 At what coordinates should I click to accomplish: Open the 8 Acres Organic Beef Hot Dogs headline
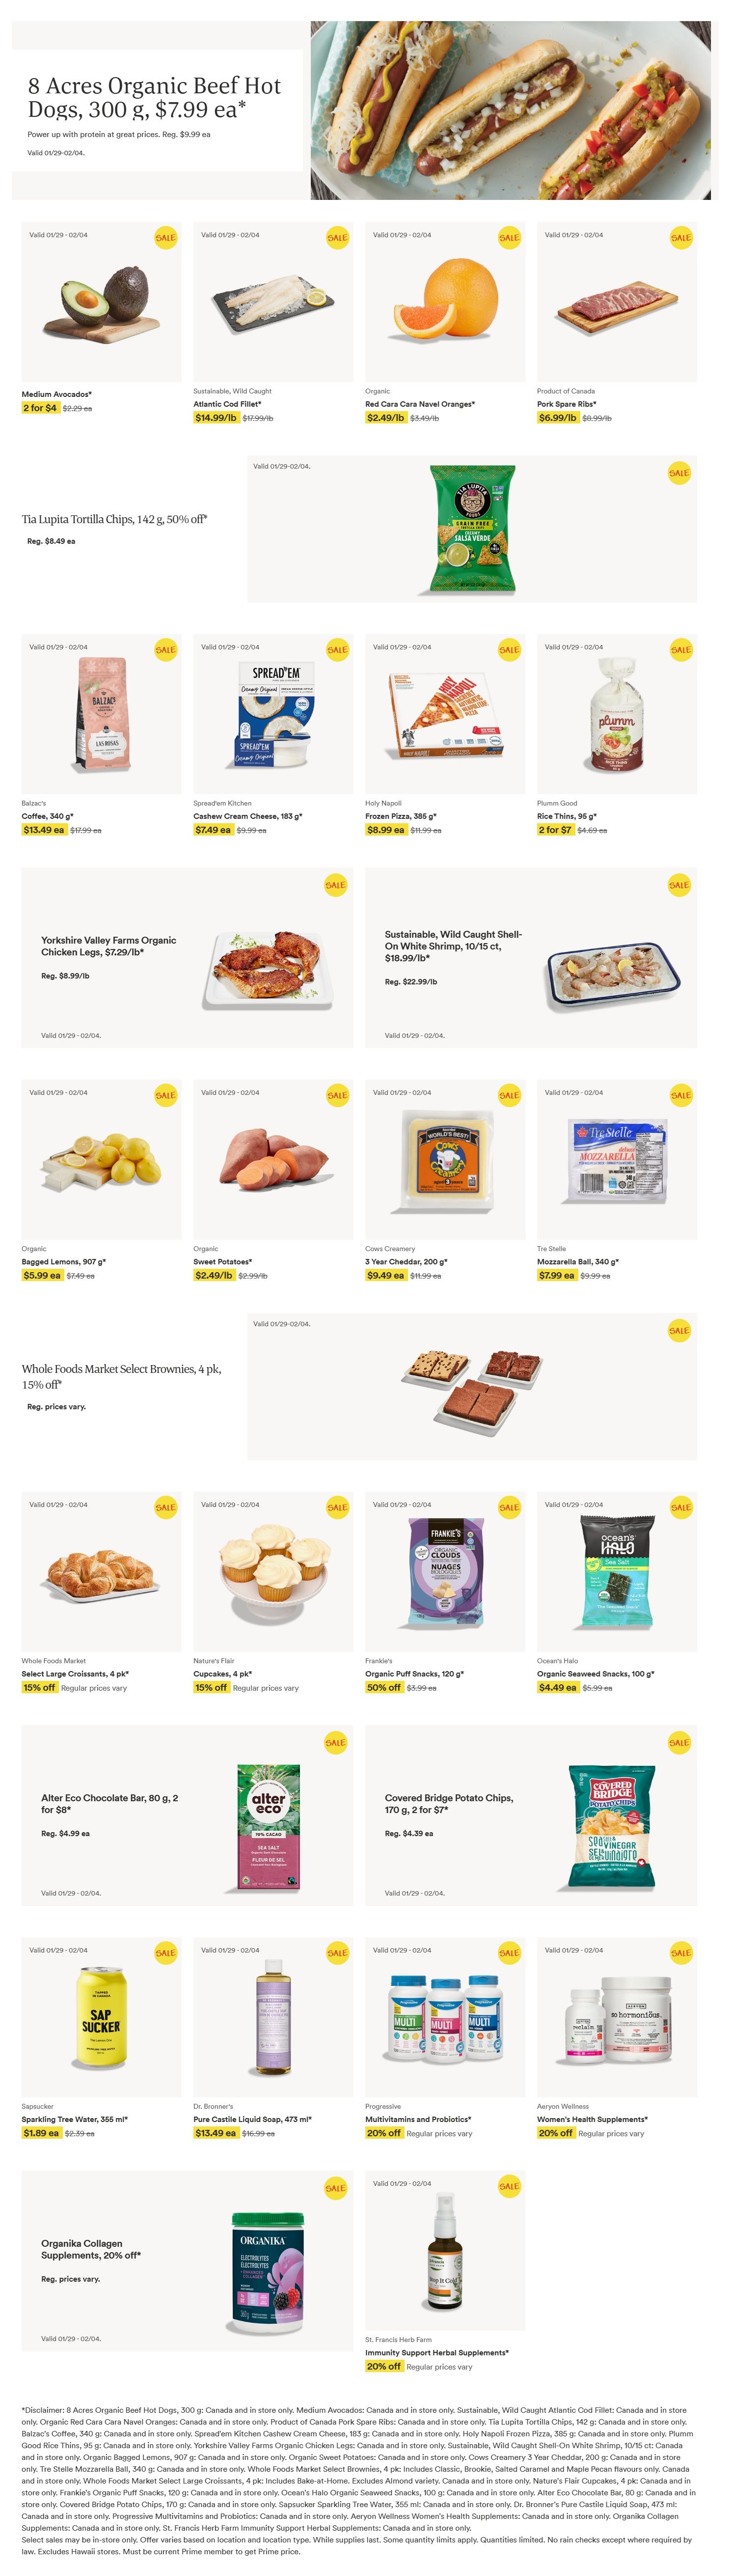pyautogui.click(x=155, y=98)
